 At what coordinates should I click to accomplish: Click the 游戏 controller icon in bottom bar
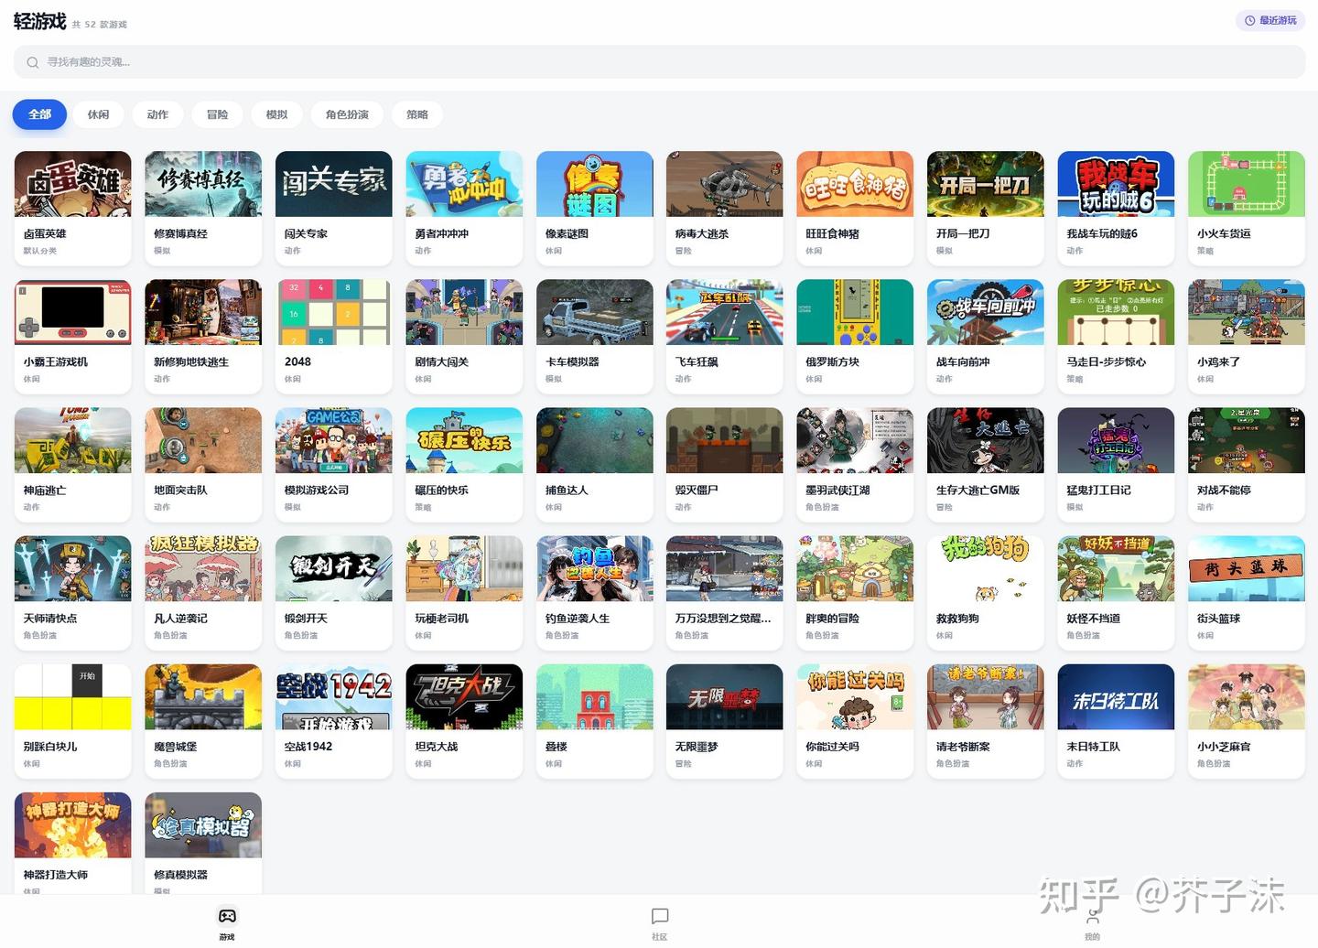[227, 916]
